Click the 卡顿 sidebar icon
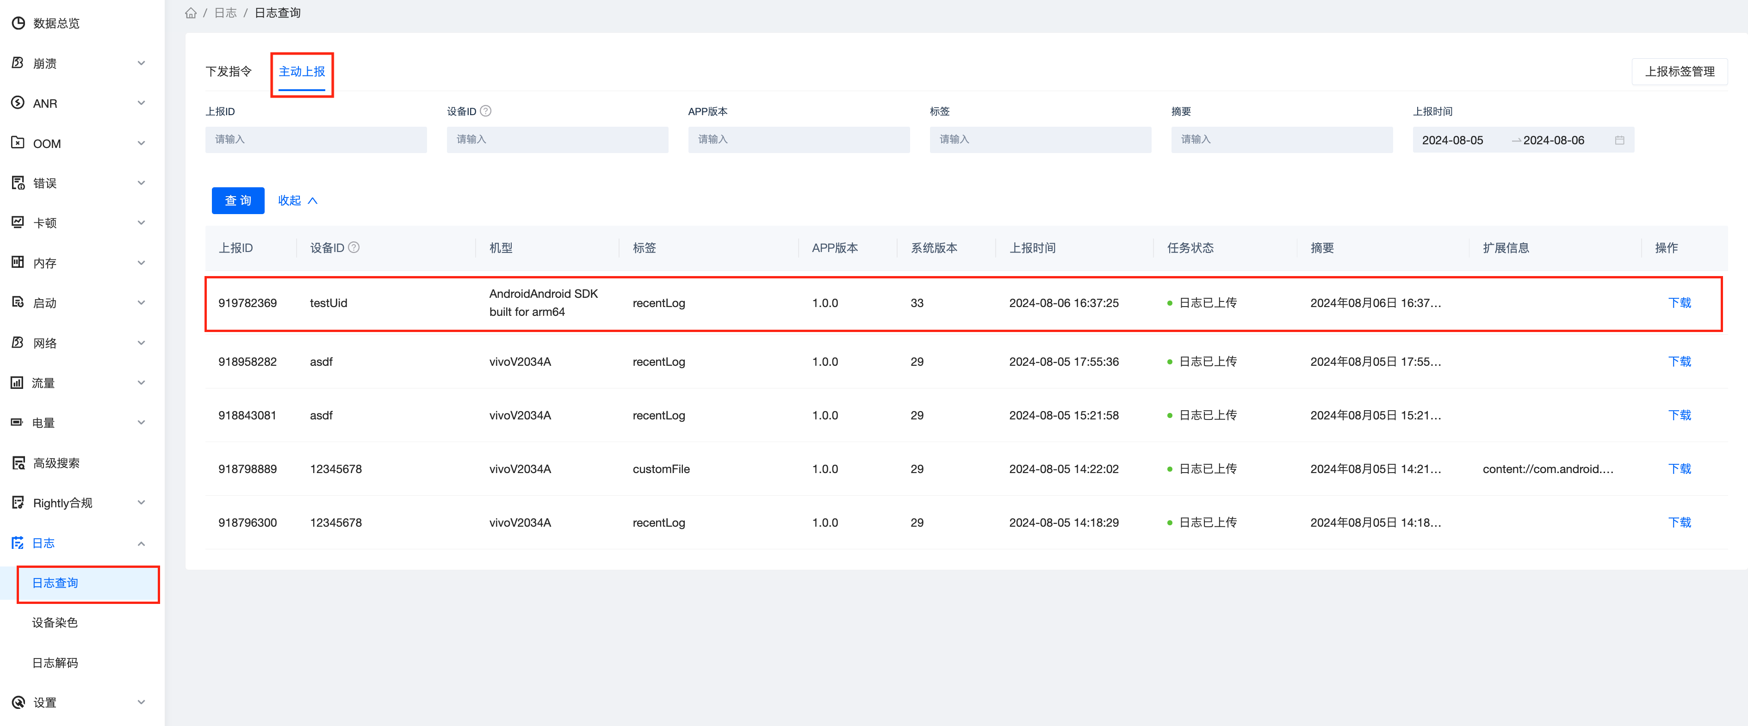This screenshot has width=1748, height=726. click(x=19, y=222)
